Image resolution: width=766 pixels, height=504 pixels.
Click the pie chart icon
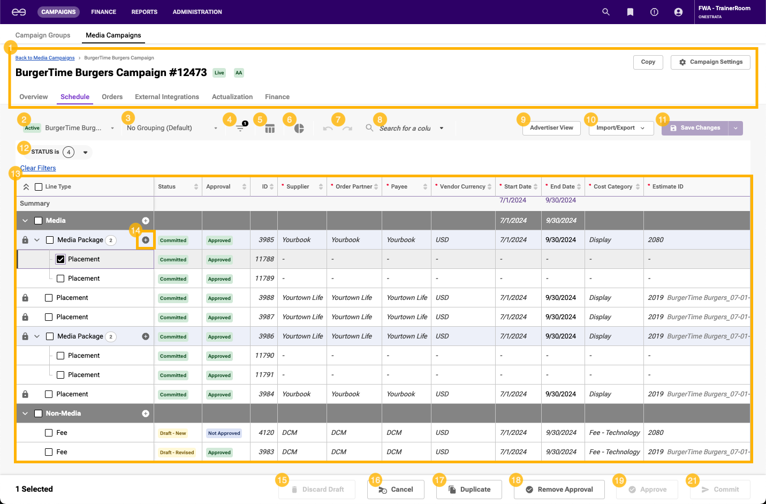click(x=299, y=129)
